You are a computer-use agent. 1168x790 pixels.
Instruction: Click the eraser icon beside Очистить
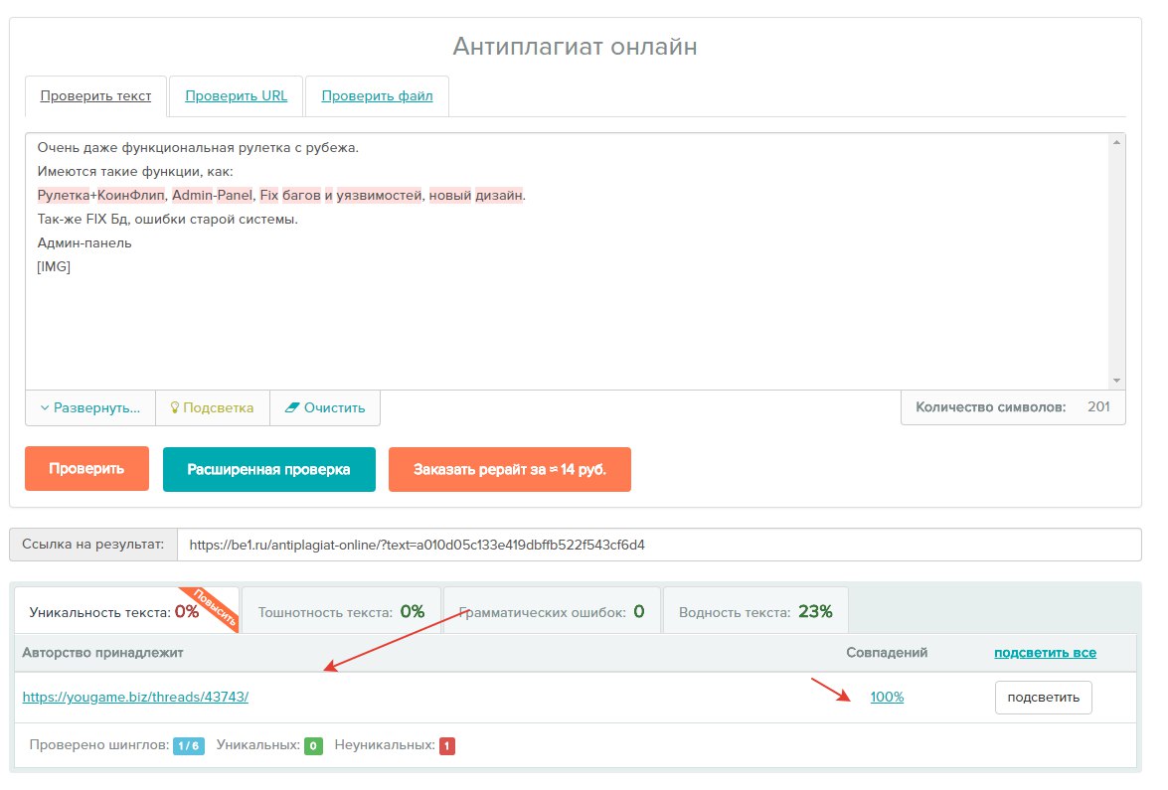(x=292, y=408)
